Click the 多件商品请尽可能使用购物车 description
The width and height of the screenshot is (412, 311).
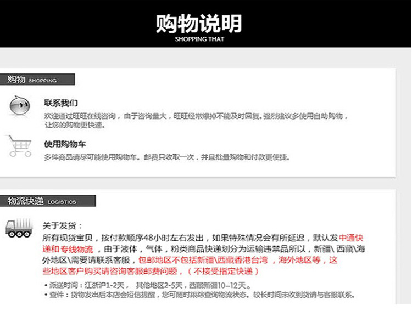pyautogui.click(x=167, y=157)
